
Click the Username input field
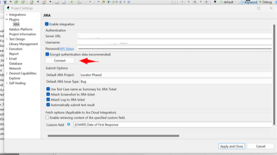point(174,42)
